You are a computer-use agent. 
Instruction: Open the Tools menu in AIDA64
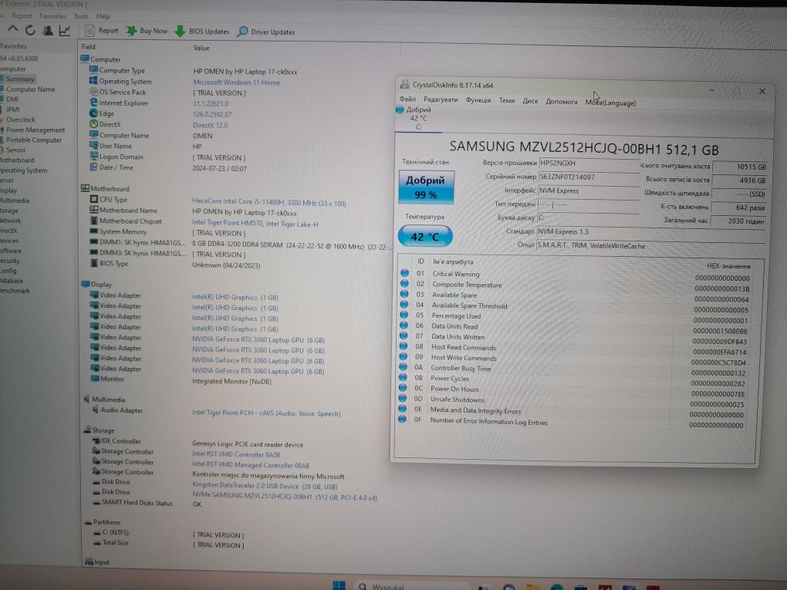pyautogui.click(x=81, y=16)
